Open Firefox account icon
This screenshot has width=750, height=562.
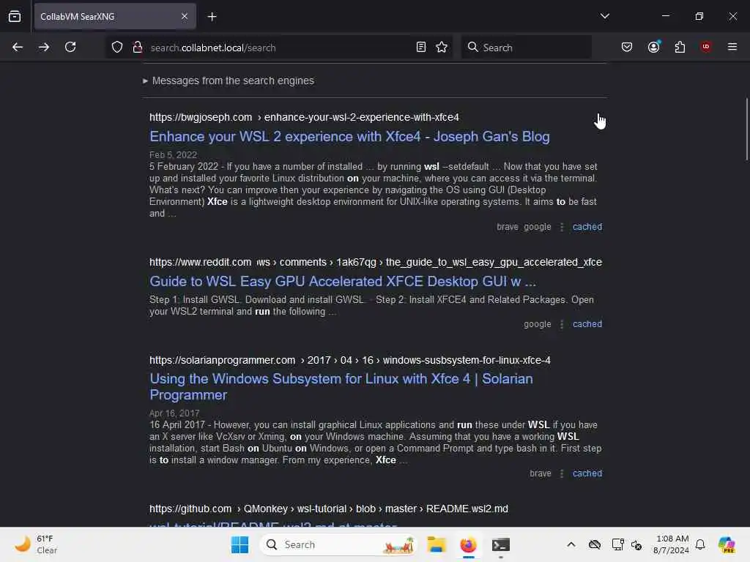click(x=653, y=47)
